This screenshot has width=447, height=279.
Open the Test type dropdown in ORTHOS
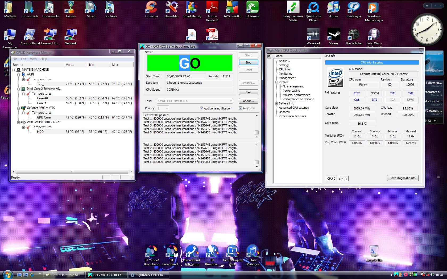[x=195, y=101]
